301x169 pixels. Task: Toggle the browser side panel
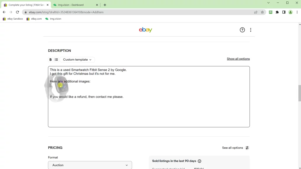coord(284,12)
